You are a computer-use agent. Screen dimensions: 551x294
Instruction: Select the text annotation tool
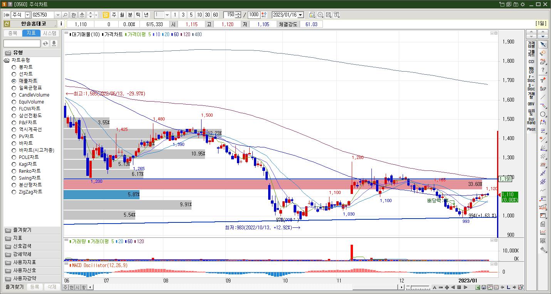coord(543,79)
